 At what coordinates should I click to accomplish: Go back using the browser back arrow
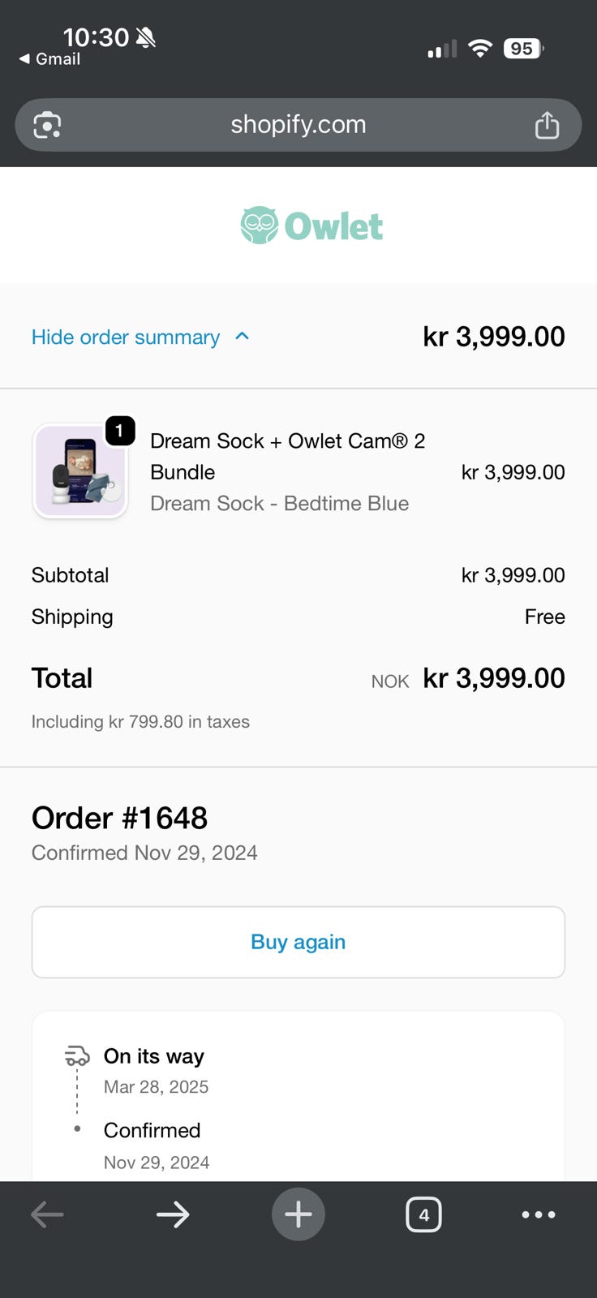click(x=47, y=1214)
